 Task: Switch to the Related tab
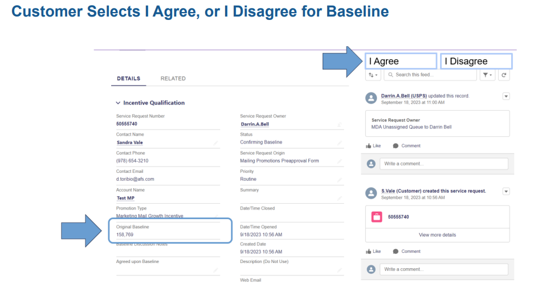(x=173, y=78)
